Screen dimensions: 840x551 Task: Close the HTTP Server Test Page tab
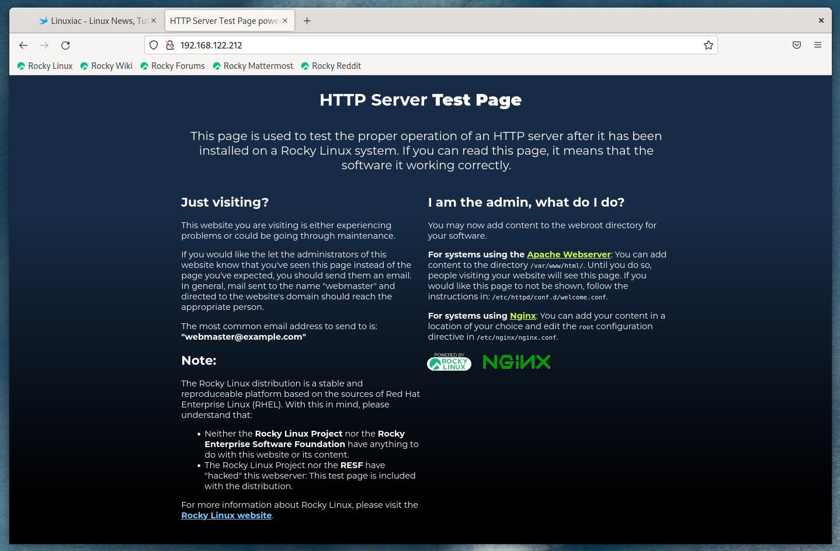point(285,20)
